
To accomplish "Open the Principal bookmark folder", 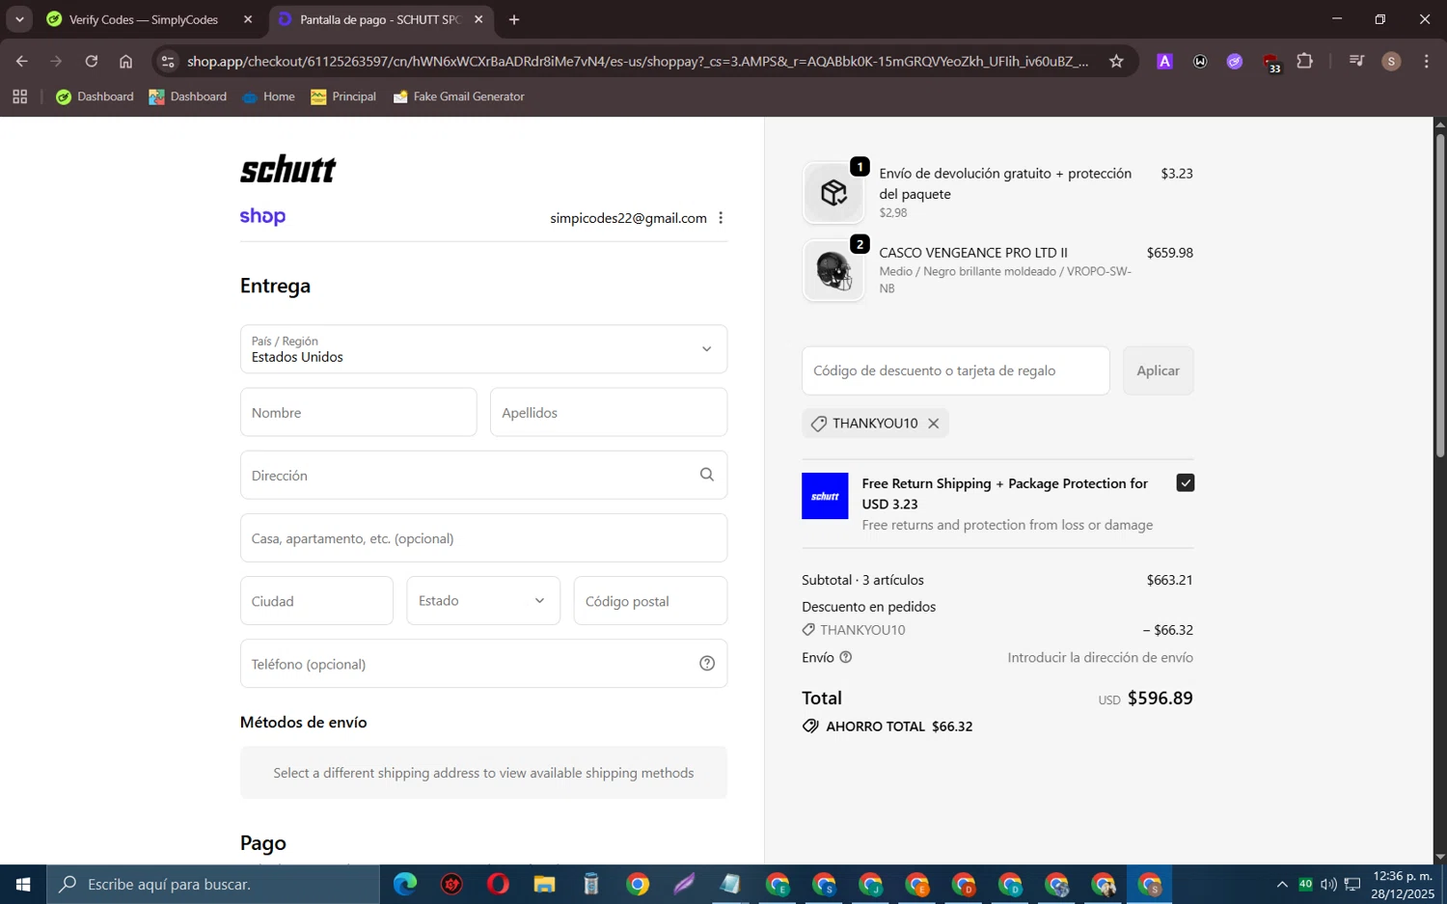I will click(x=343, y=96).
